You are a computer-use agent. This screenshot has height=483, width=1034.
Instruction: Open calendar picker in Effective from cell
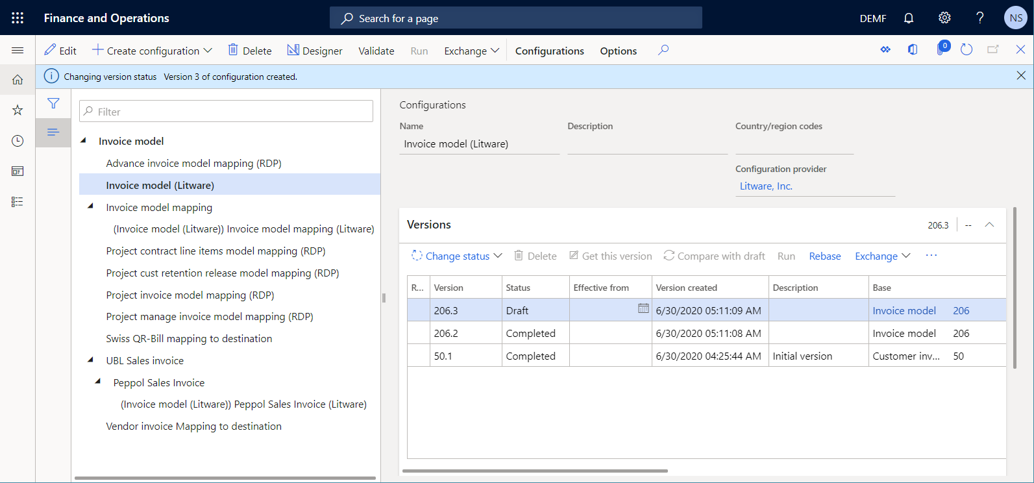[643, 309]
